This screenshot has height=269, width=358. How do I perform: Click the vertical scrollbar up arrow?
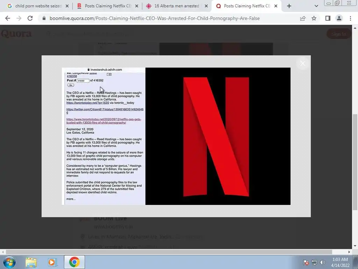click(355, 28)
